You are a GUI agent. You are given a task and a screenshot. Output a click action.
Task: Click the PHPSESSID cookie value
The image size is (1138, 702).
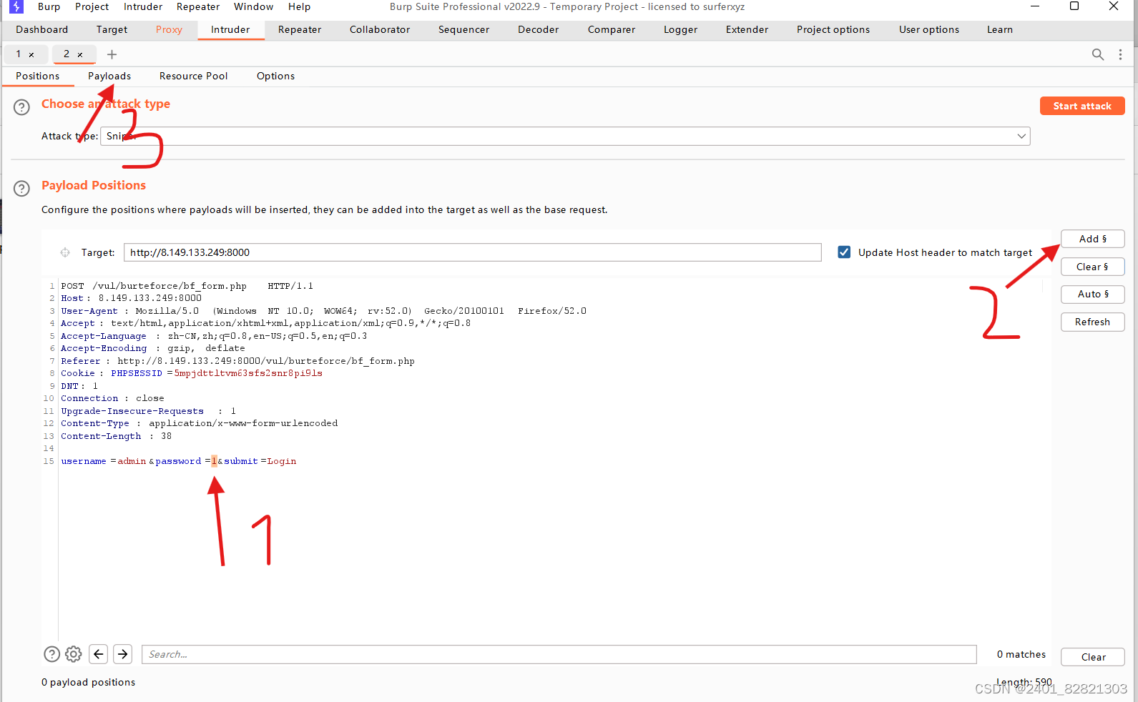pyautogui.click(x=248, y=373)
